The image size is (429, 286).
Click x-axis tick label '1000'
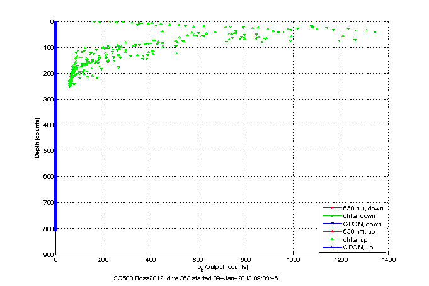(294, 260)
